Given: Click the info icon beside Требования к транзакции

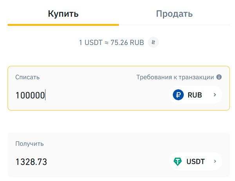Looking at the screenshot, I should pyautogui.click(x=219, y=77).
